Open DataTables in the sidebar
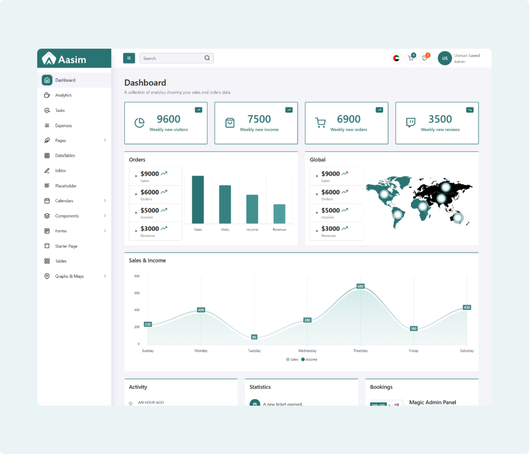 click(74, 156)
